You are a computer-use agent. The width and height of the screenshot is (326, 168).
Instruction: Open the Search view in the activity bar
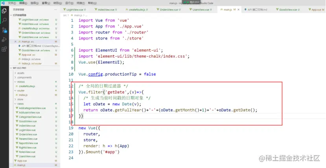click(x=4, y=20)
